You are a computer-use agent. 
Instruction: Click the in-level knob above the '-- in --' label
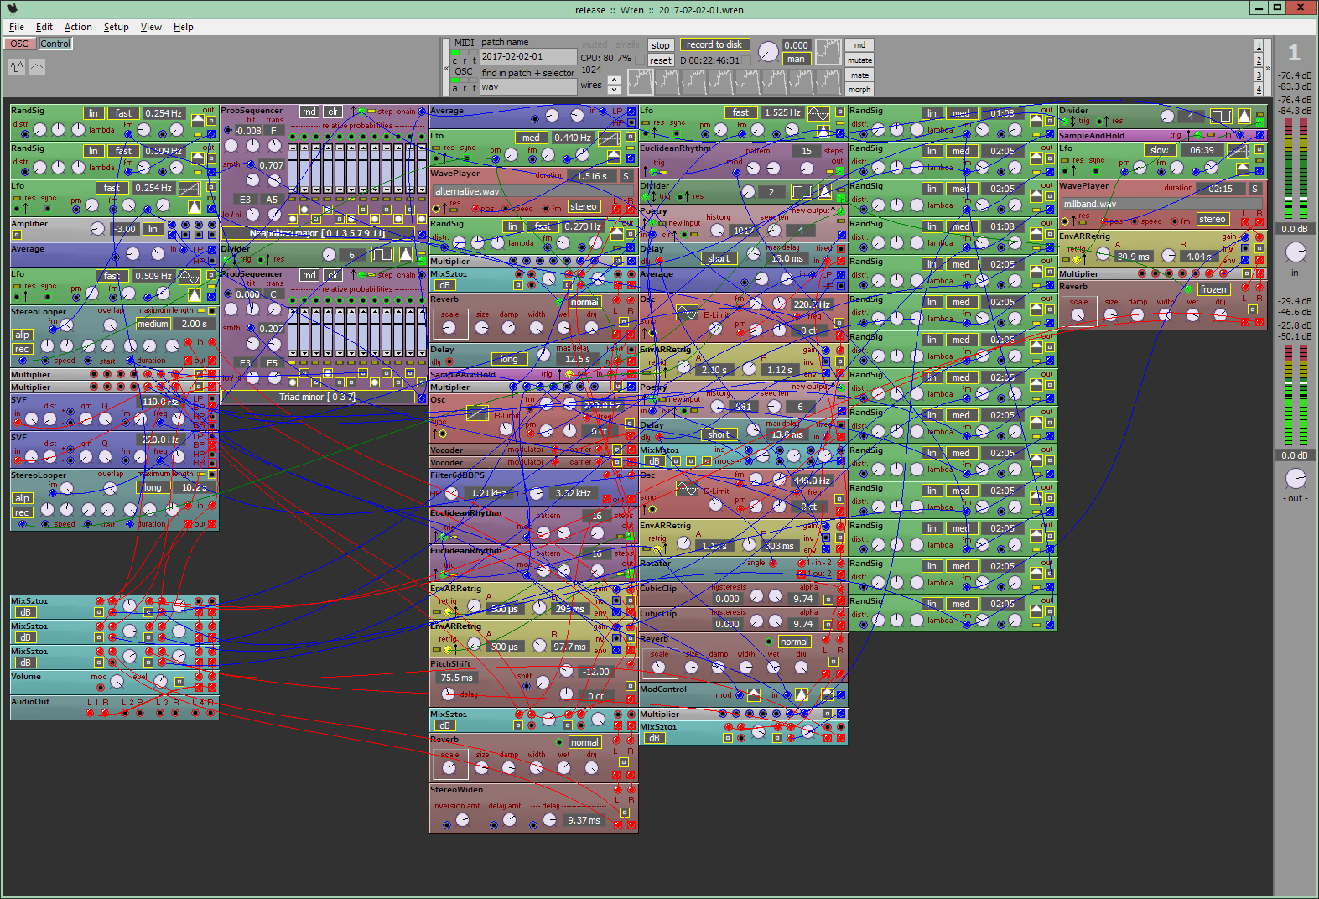1296,252
